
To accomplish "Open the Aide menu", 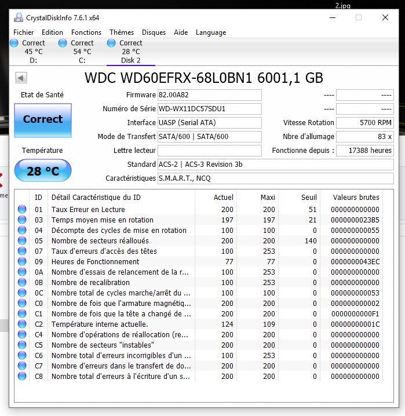I will [181, 32].
